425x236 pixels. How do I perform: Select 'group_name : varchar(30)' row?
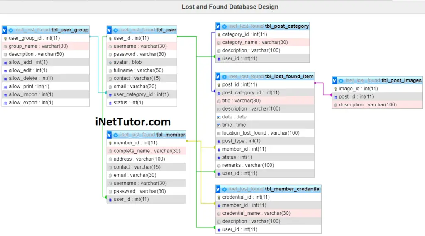tap(46, 46)
